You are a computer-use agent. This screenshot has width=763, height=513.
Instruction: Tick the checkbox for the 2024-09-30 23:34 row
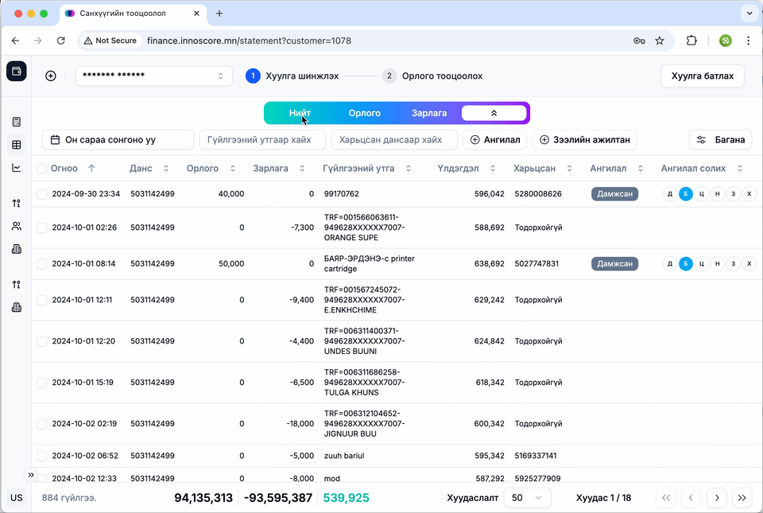42,193
